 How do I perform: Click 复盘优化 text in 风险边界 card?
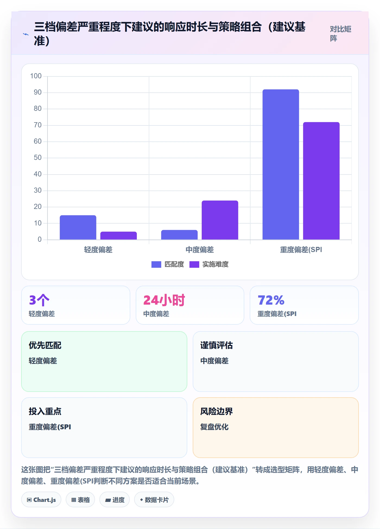[214, 427]
